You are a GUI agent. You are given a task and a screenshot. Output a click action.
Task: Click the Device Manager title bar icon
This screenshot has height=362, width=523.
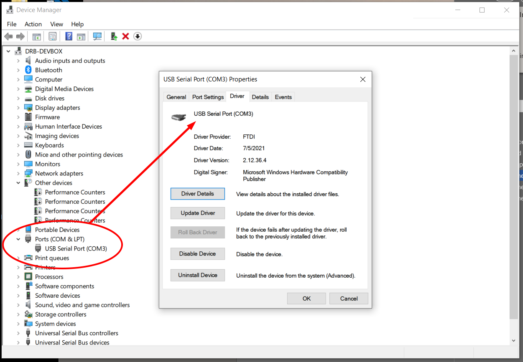click(x=9, y=10)
